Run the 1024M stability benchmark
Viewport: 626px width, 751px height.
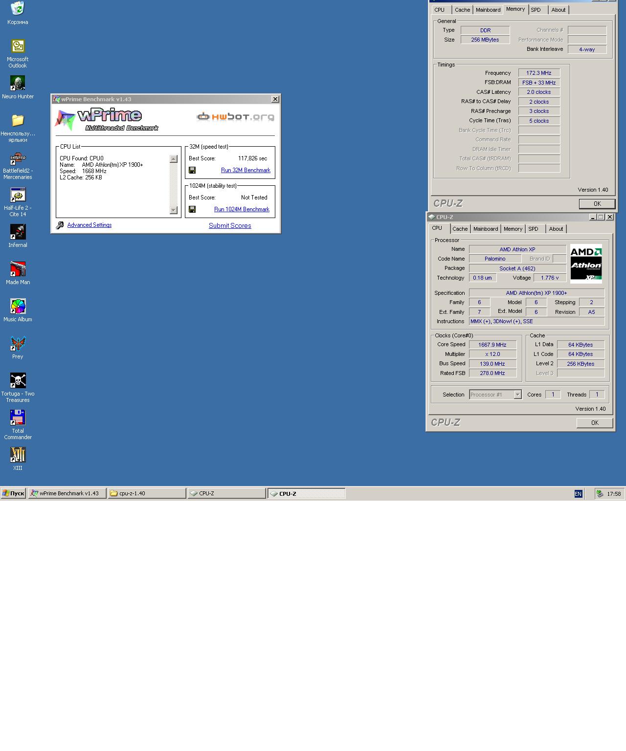point(242,209)
